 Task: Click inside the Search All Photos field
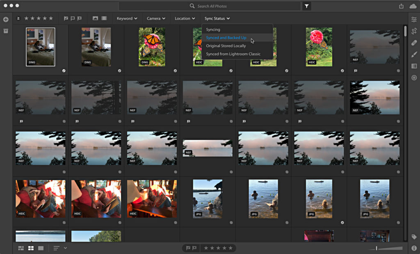click(x=210, y=6)
